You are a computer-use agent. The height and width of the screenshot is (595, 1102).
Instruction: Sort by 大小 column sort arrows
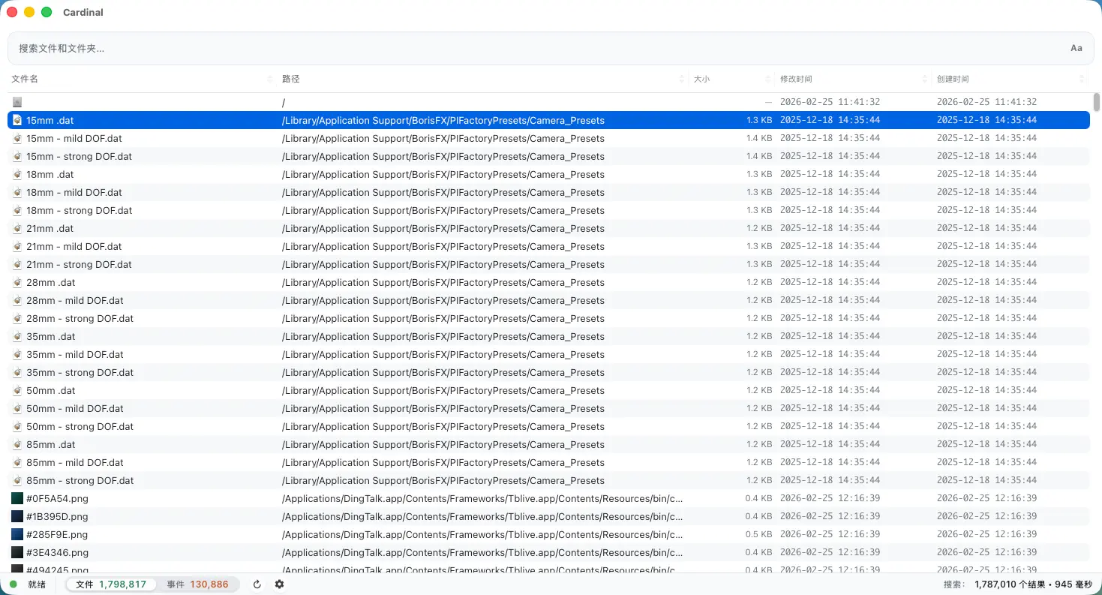tap(767, 79)
